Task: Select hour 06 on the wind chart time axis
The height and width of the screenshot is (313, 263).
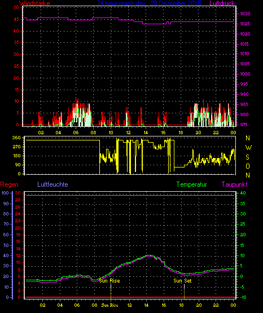Action: coord(76,133)
